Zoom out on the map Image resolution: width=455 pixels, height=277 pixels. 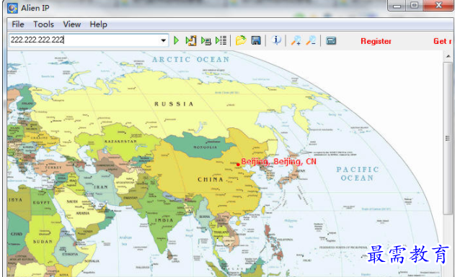point(311,40)
